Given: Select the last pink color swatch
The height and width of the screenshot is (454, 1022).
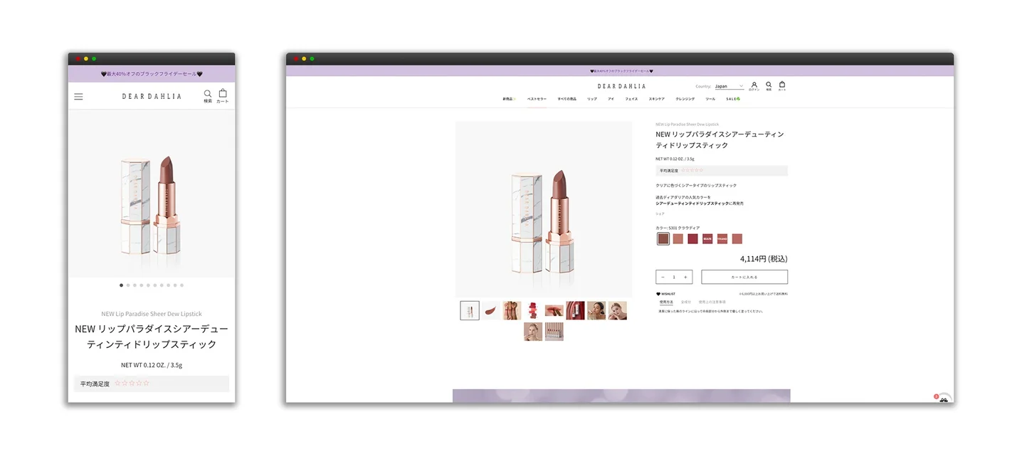Looking at the screenshot, I should click(737, 239).
